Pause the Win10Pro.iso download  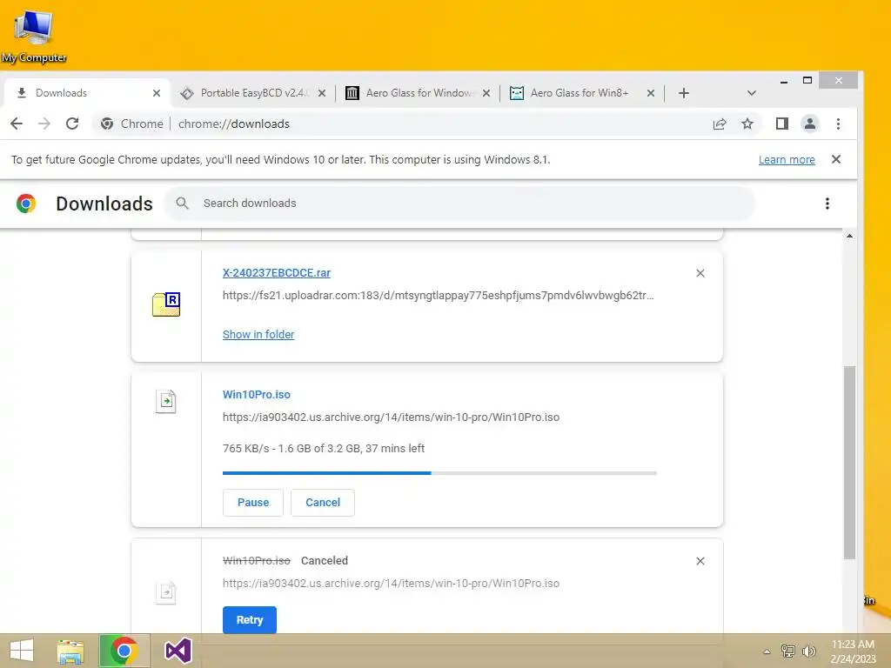(x=253, y=503)
